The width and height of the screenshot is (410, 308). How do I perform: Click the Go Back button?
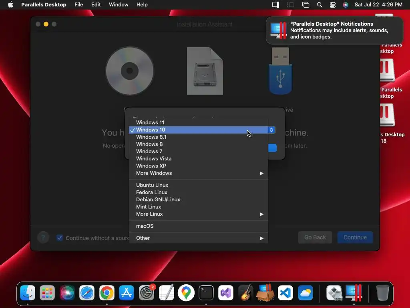(315, 237)
